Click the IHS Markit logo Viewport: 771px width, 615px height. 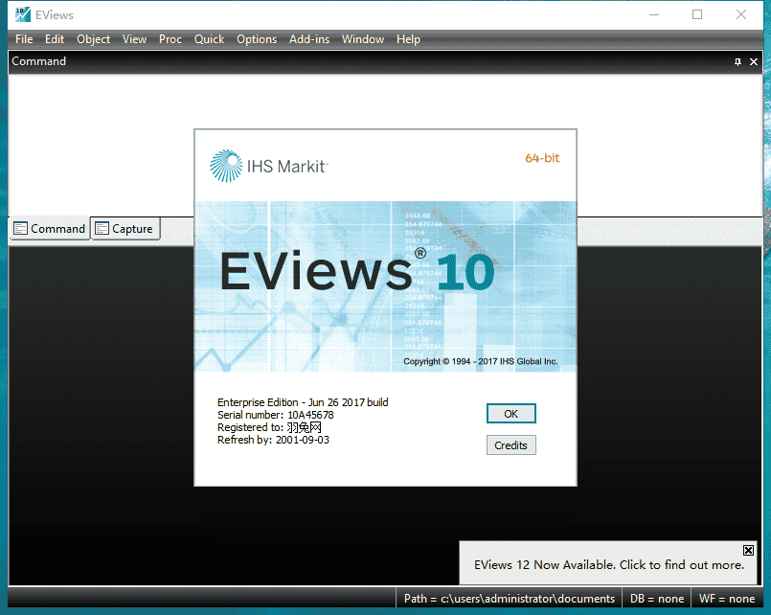click(269, 166)
